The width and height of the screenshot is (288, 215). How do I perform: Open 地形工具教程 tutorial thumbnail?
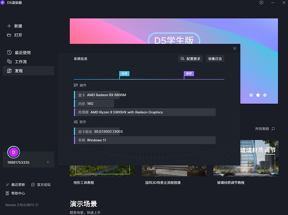click(102, 171)
